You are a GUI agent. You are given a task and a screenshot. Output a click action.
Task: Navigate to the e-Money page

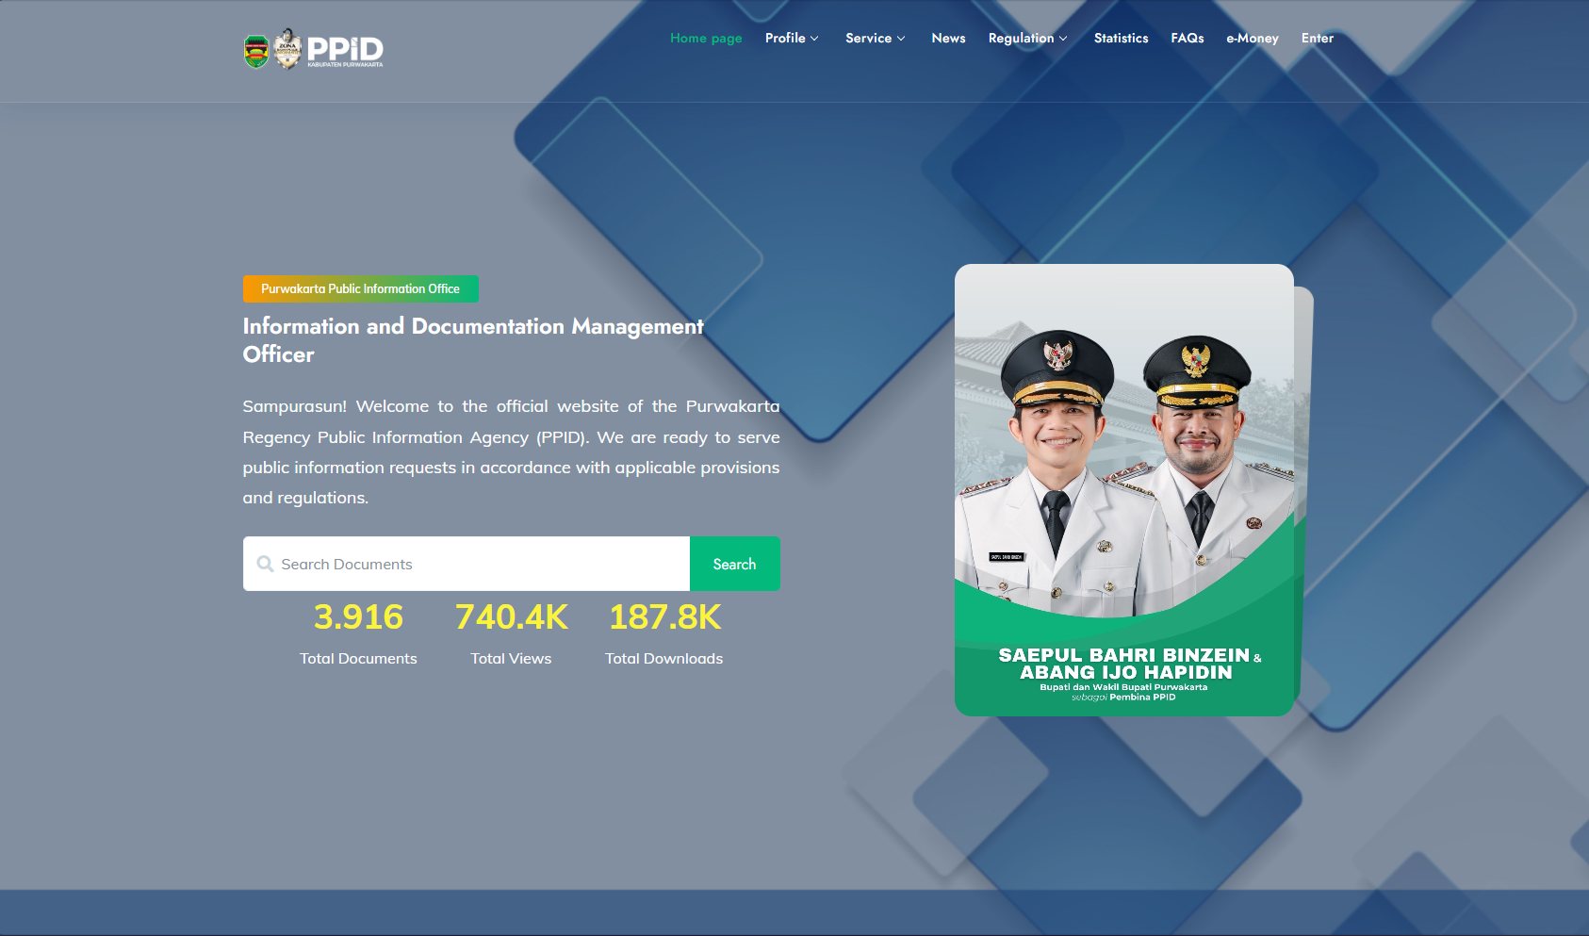pyautogui.click(x=1252, y=39)
